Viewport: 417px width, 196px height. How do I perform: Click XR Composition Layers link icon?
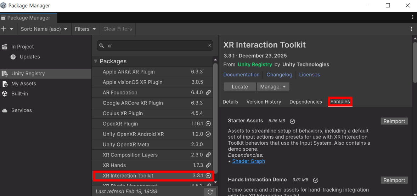(x=208, y=155)
